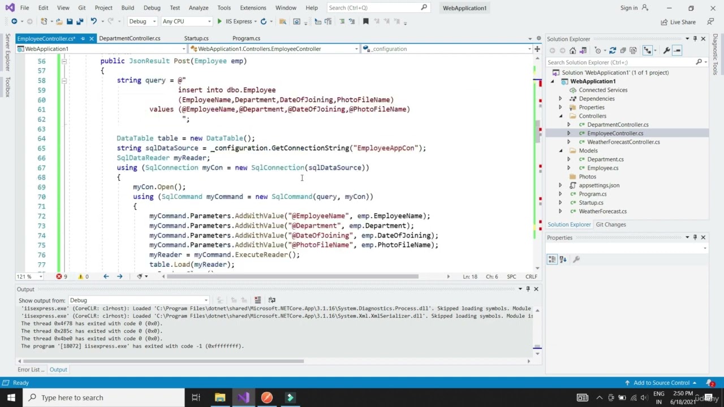Open the 121 % zoom level dropdown
This screenshot has width=724, height=407.
29,276
